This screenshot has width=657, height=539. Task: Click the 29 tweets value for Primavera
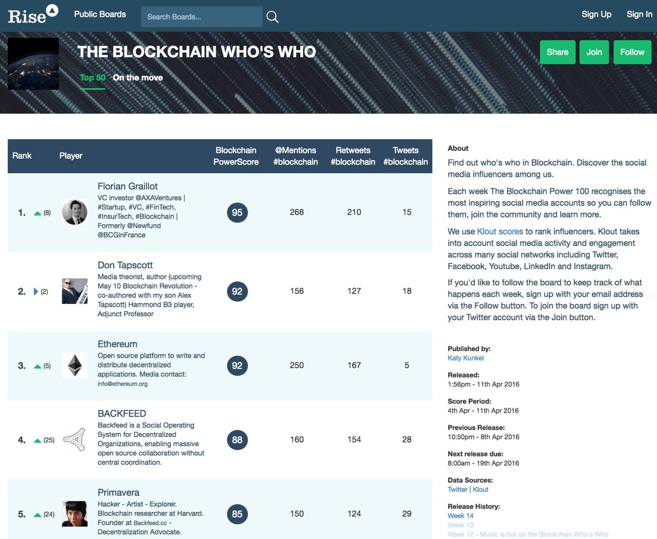click(x=407, y=514)
